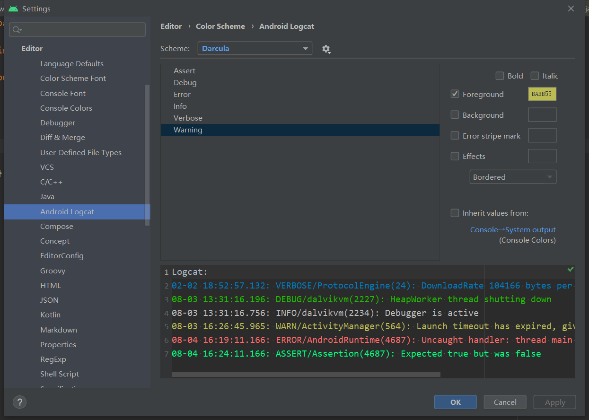589x420 pixels.
Task: Click the settings search field
Action: click(x=77, y=29)
